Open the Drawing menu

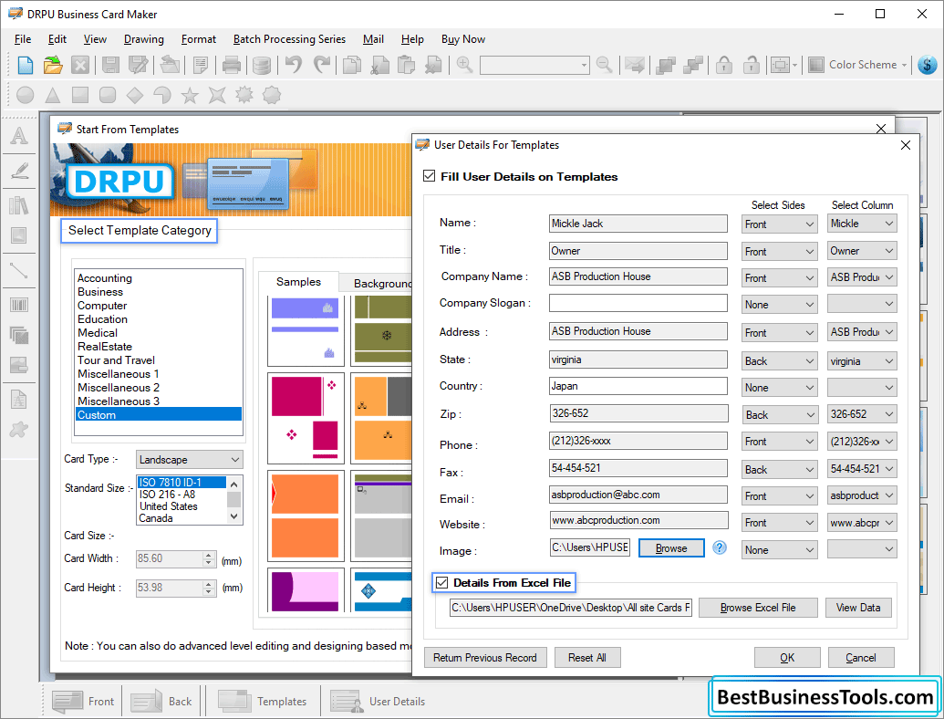pos(144,39)
